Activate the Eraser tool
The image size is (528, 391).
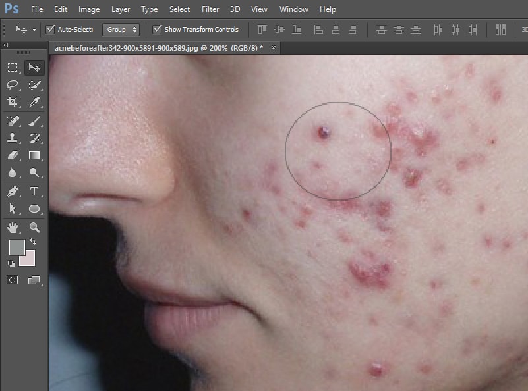[x=13, y=155]
